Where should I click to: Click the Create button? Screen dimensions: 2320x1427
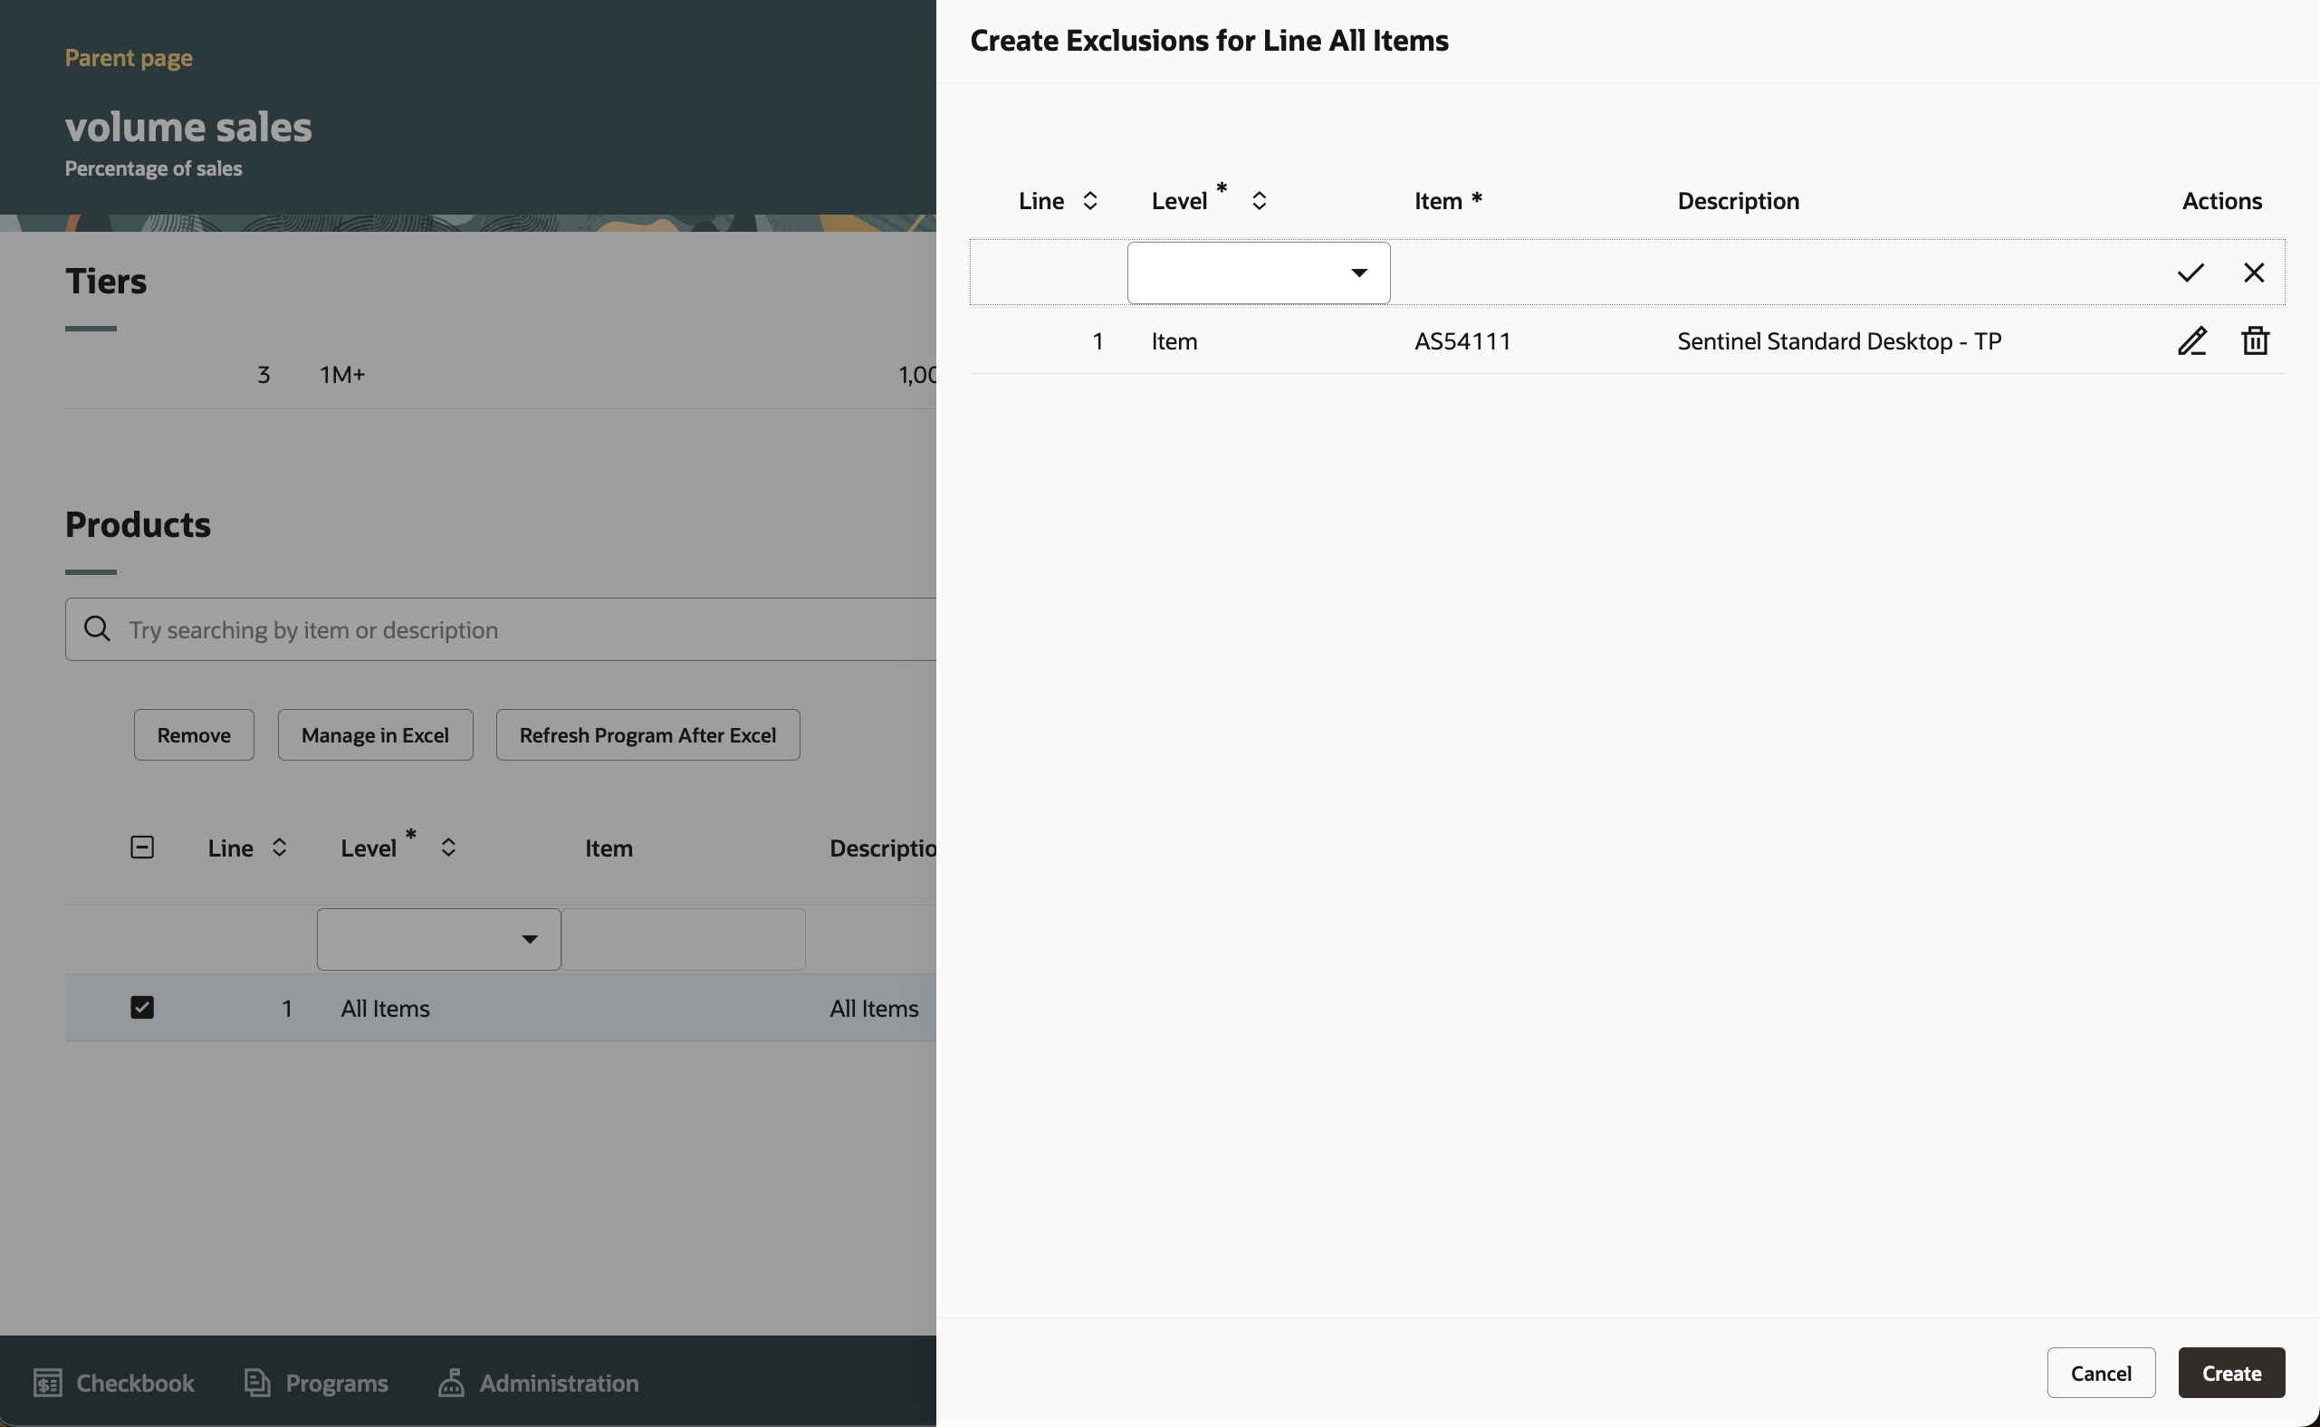point(2230,1373)
